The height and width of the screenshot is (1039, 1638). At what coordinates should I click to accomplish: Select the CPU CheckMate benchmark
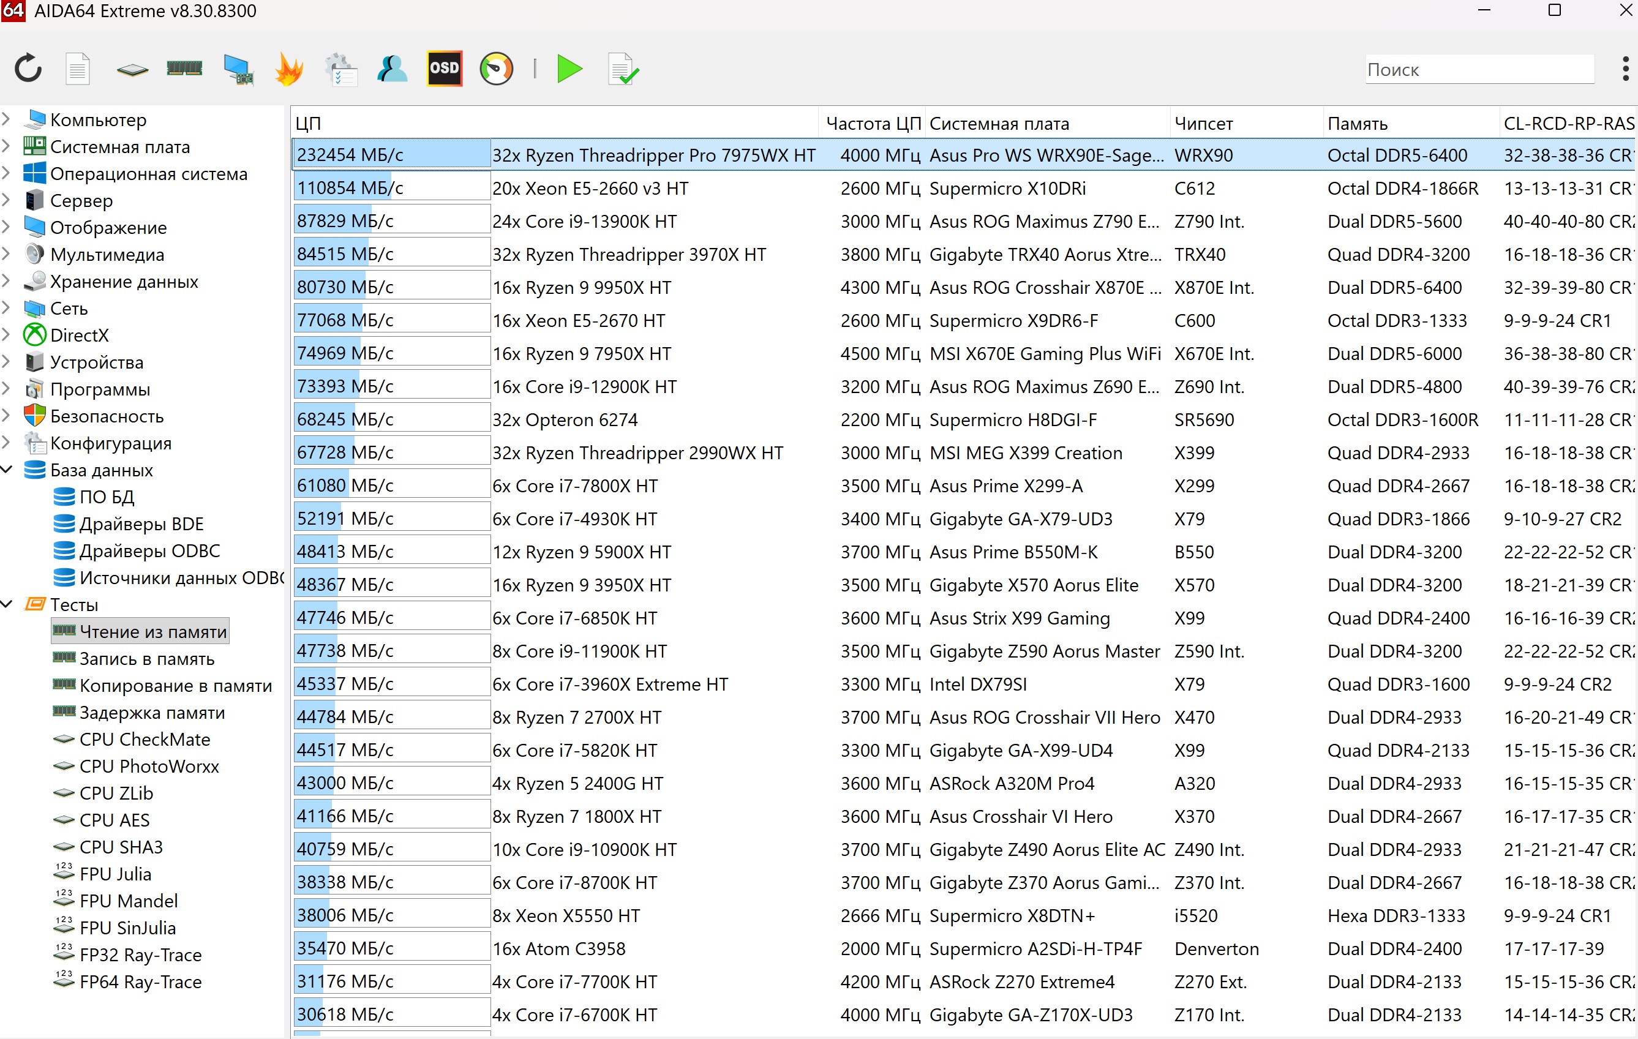[145, 739]
